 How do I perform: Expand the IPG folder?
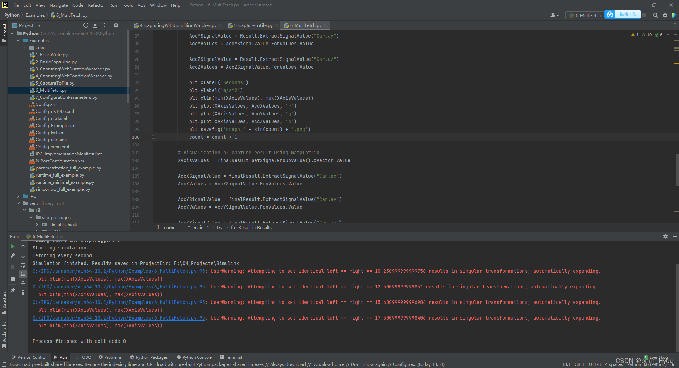[18, 196]
